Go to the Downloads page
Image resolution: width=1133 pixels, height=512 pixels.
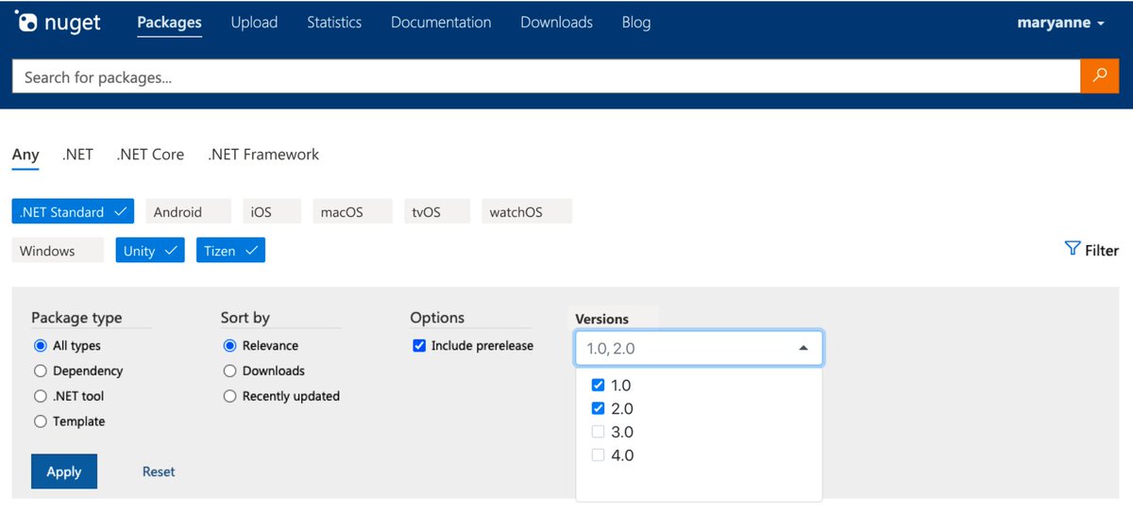(x=556, y=22)
